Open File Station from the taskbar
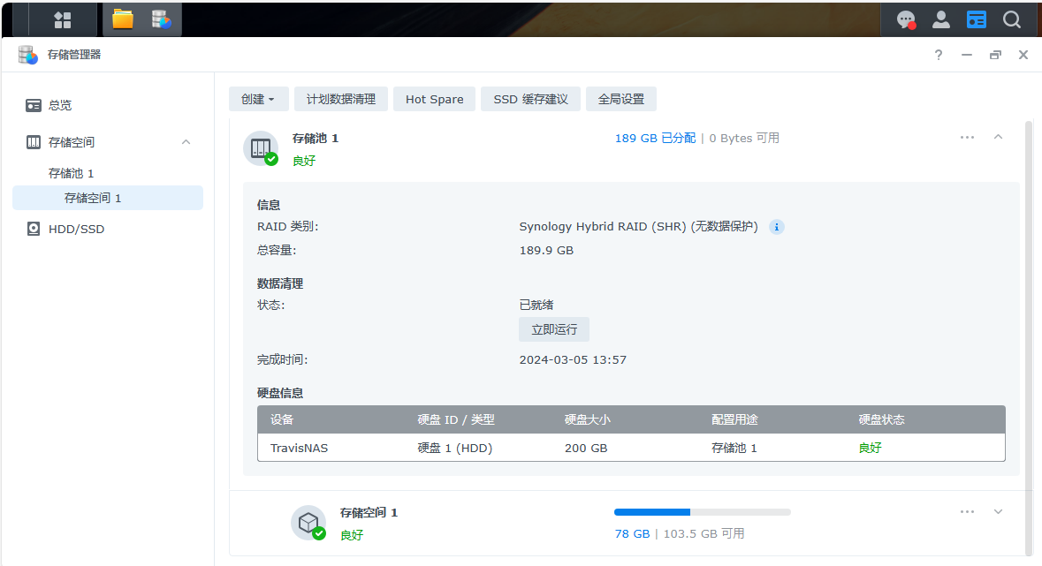This screenshot has width=1042, height=566. tap(123, 19)
